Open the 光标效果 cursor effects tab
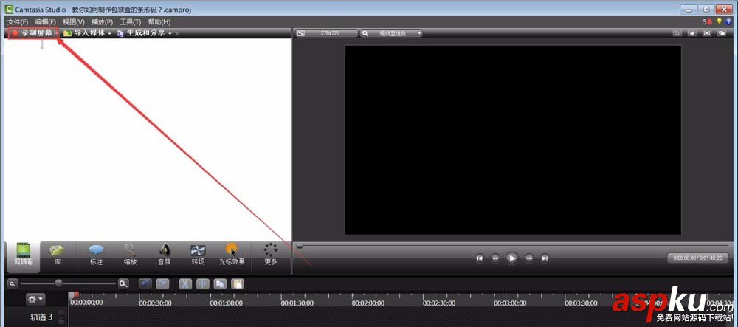The image size is (738, 327). [232, 255]
